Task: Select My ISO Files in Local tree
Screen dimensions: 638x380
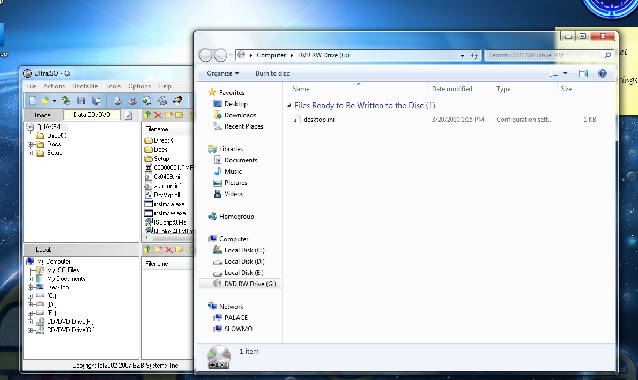Action: pyautogui.click(x=63, y=270)
